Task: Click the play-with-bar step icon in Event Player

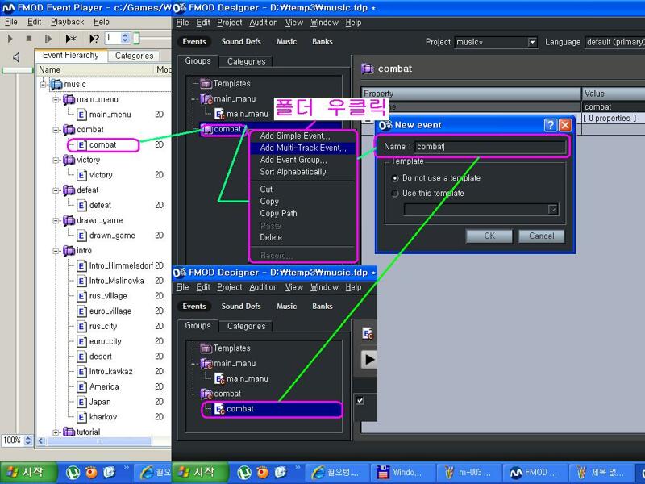Action: [48, 39]
